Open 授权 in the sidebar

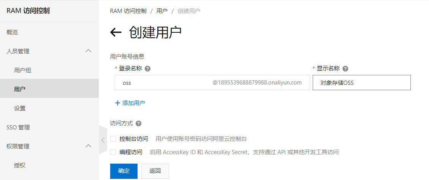coord(20,165)
